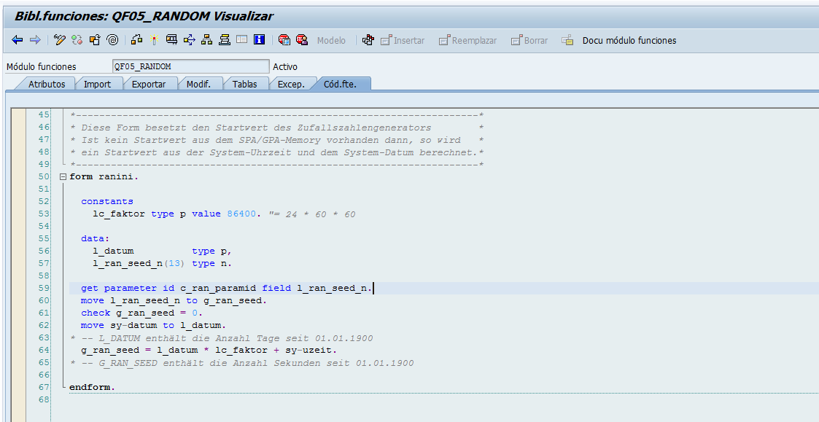The image size is (819, 422).
Task: Open the Exportar tab
Action: (x=148, y=84)
